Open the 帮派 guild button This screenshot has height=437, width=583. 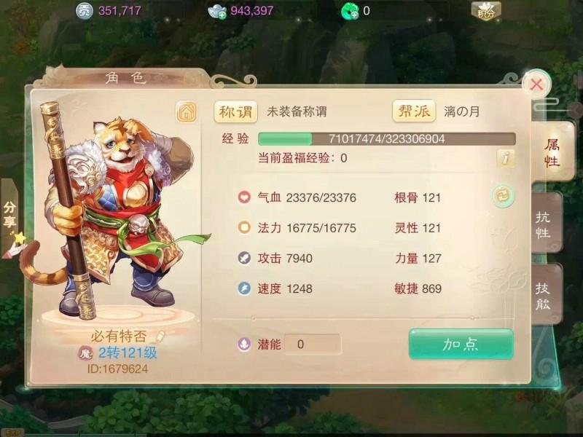tap(414, 111)
